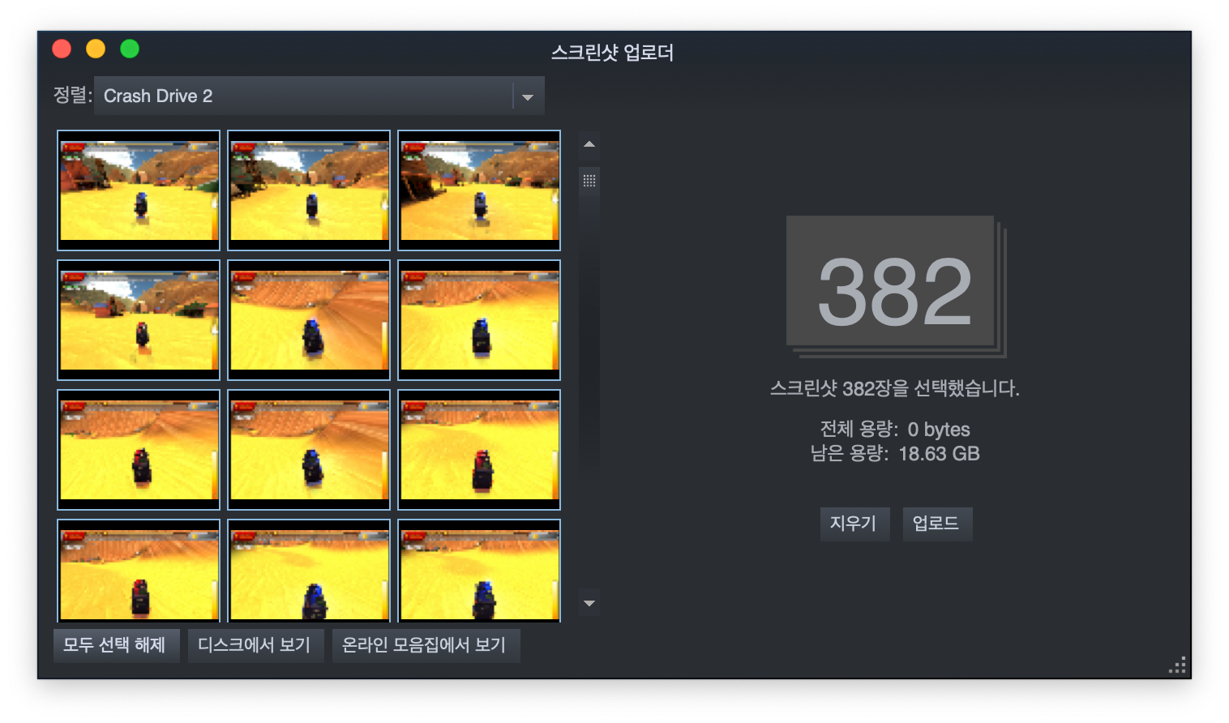
Task: Open the Crash Drive 2 sort dropdown
Action: click(x=319, y=96)
